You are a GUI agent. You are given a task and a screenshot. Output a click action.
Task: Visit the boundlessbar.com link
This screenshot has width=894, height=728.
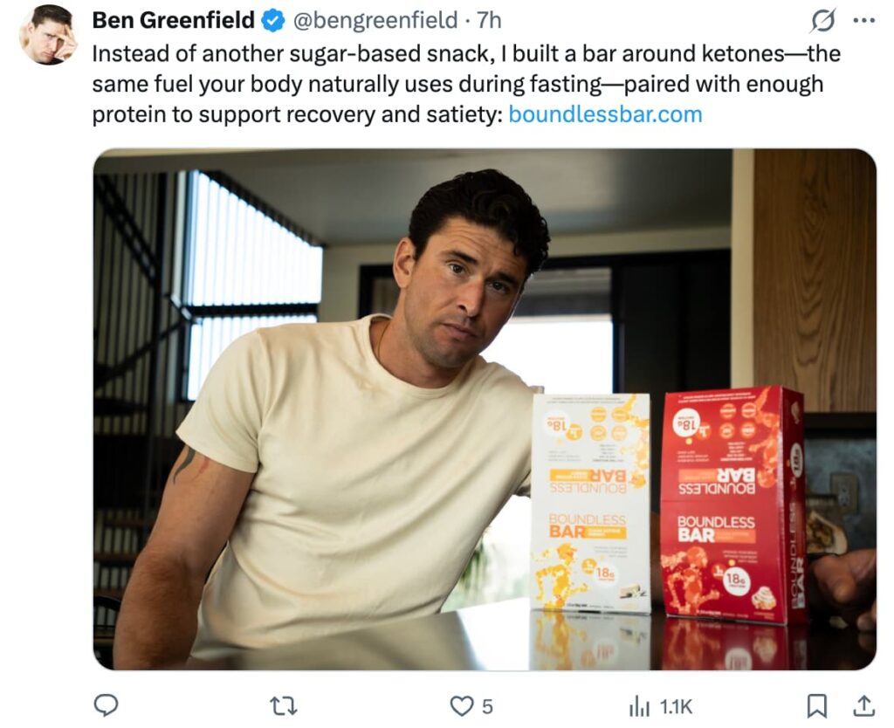(605, 114)
